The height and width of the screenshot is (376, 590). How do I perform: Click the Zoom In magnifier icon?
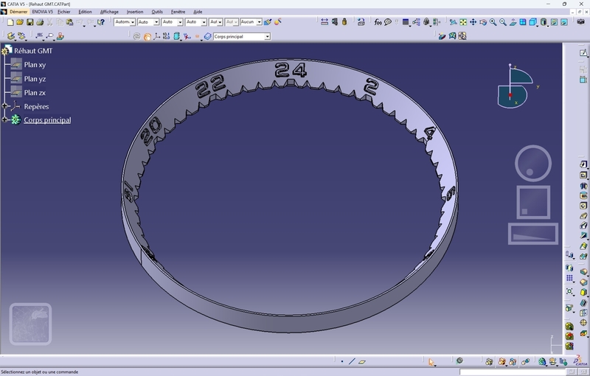493,22
